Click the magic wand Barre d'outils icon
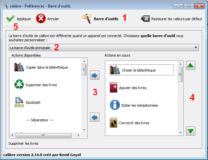Viewport: 208px width, 160px height. pyautogui.click(x=87, y=19)
